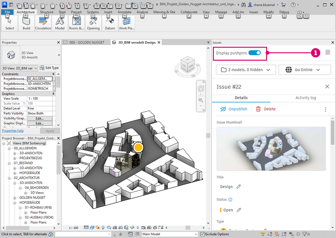Open the Go Online dropdown
Image resolution: width=336 pixels, height=238 pixels.
click(305, 70)
